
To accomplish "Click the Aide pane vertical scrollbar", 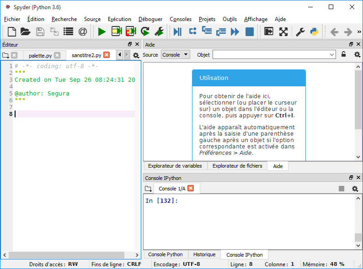I will point(358,110).
